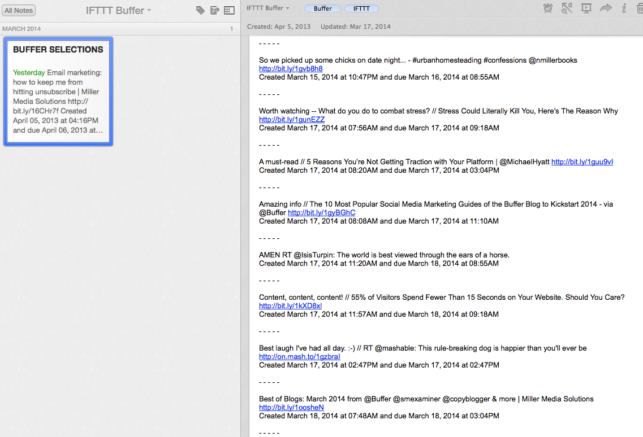Click the 'A must-read' @MichaelHyatt line
The height and width of the screenshot is (437, 643).
[x=404, y=162]
